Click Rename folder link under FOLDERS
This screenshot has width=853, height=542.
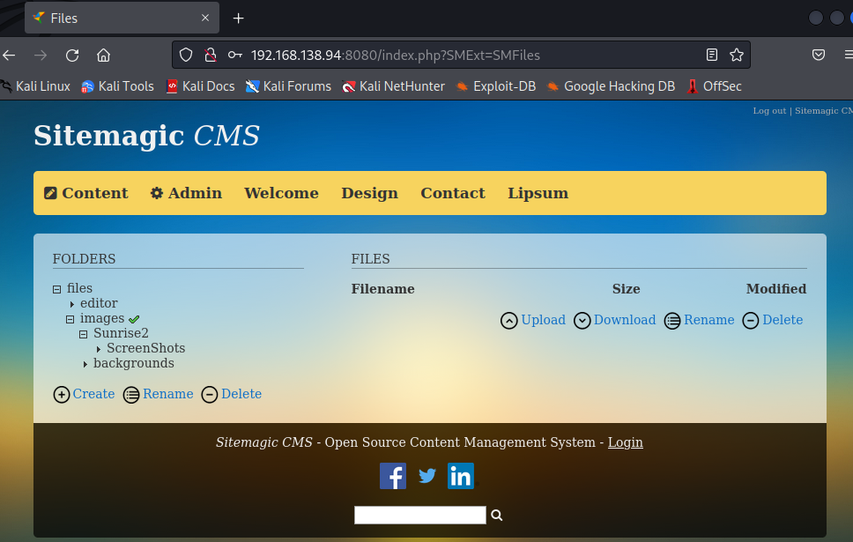(x=158, y=394)
